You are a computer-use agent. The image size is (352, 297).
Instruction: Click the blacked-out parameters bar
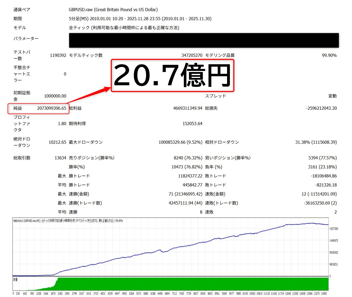pos(204,40)
